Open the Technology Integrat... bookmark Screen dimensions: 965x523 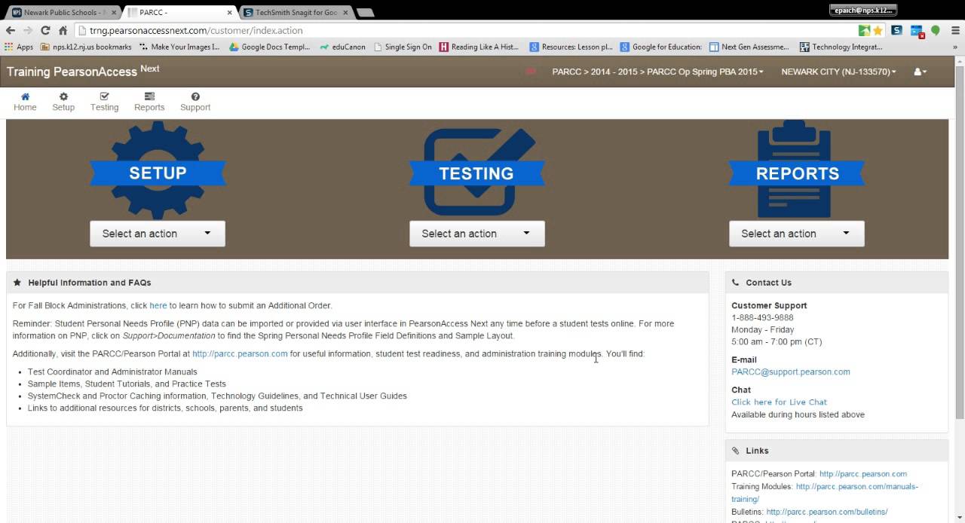pos(841,47)
